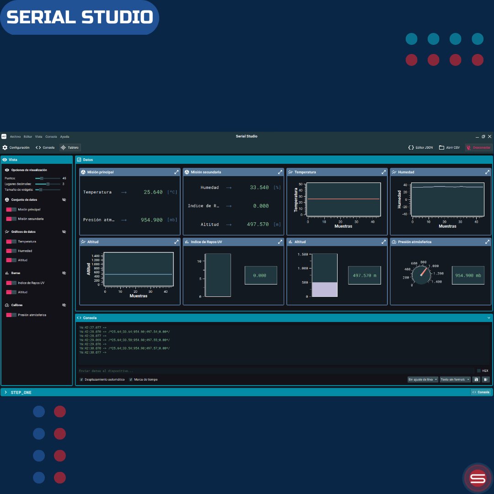Click the Vista panel eye icon
494x494 pixels.
pyautogui.click(x=5, y=160)
